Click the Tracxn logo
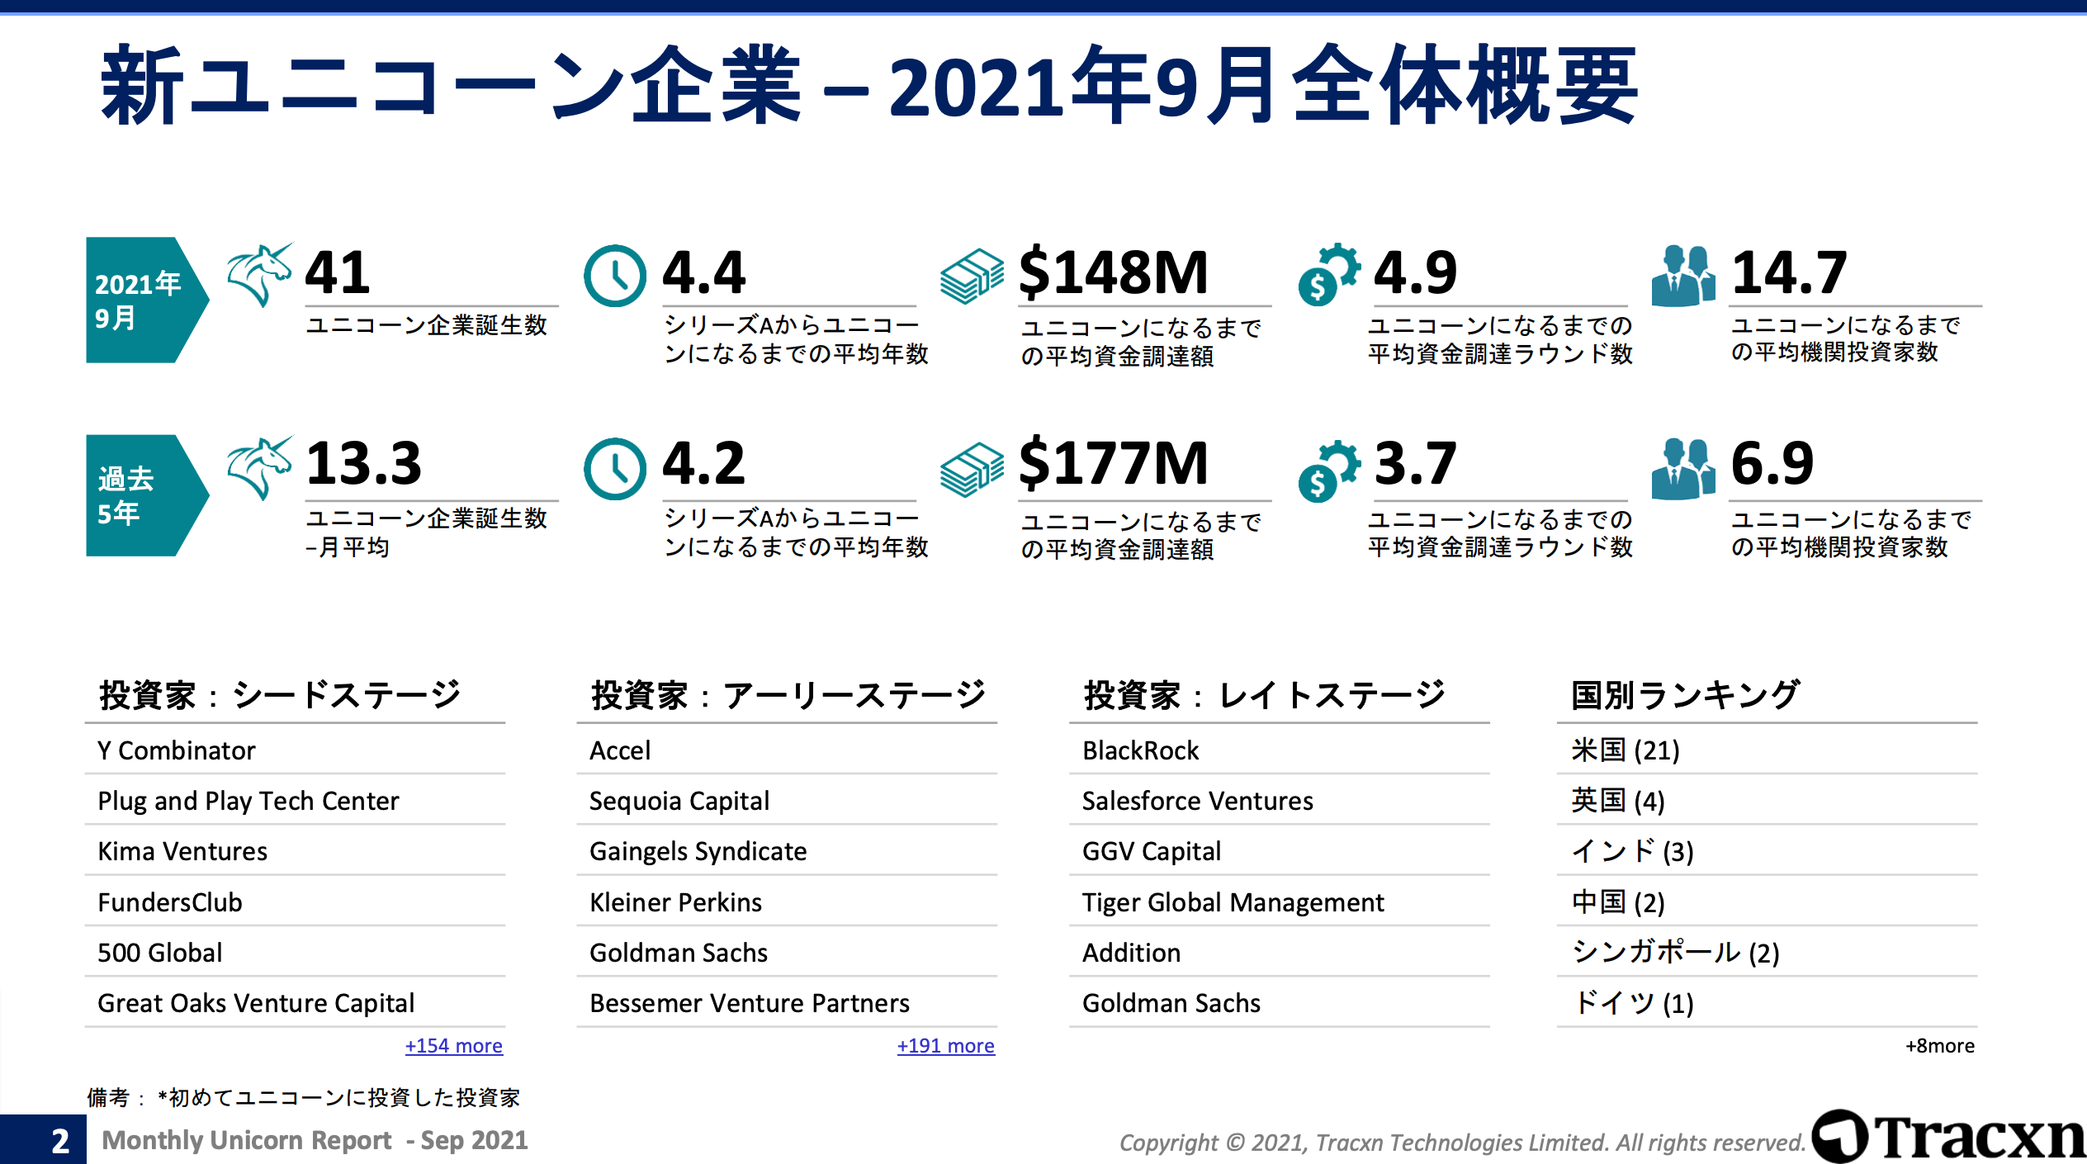Screen dimensions: 2087x1164 pyautogui.click(x=1948, y=1137)
